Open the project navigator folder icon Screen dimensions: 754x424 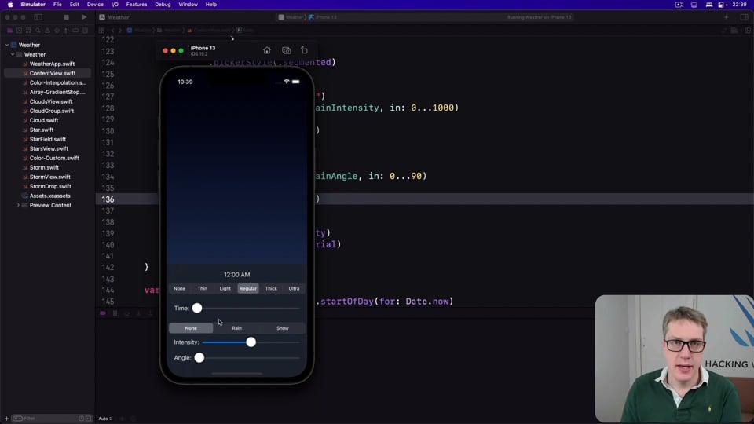coord(9,31)
